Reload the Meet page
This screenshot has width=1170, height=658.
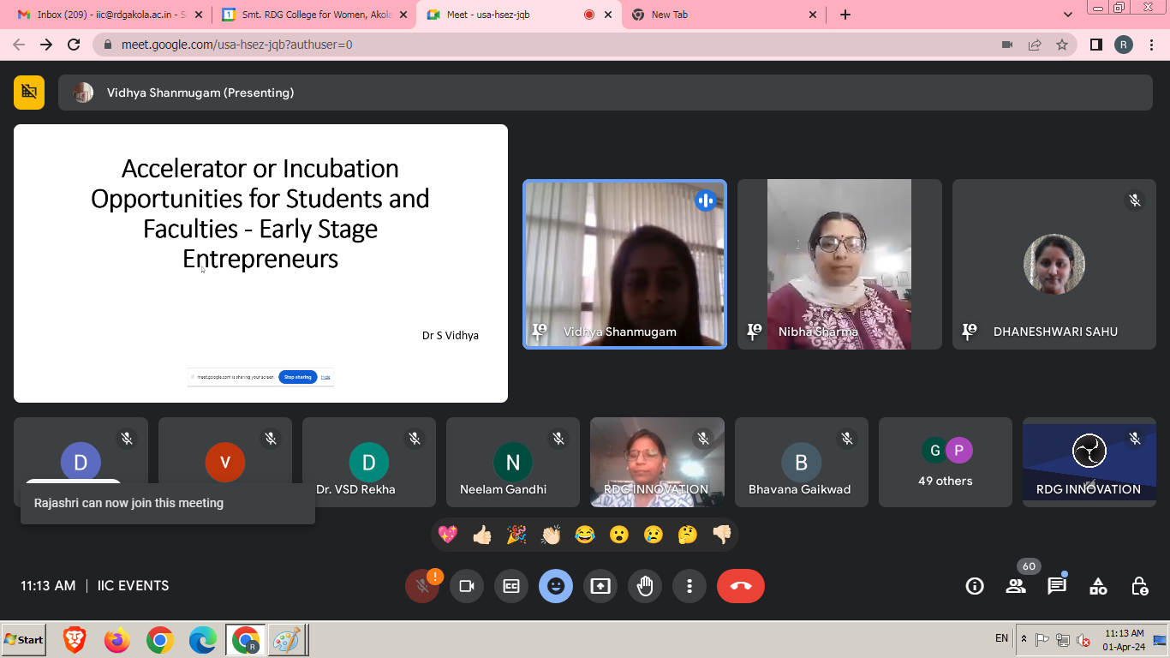[74, 45]
